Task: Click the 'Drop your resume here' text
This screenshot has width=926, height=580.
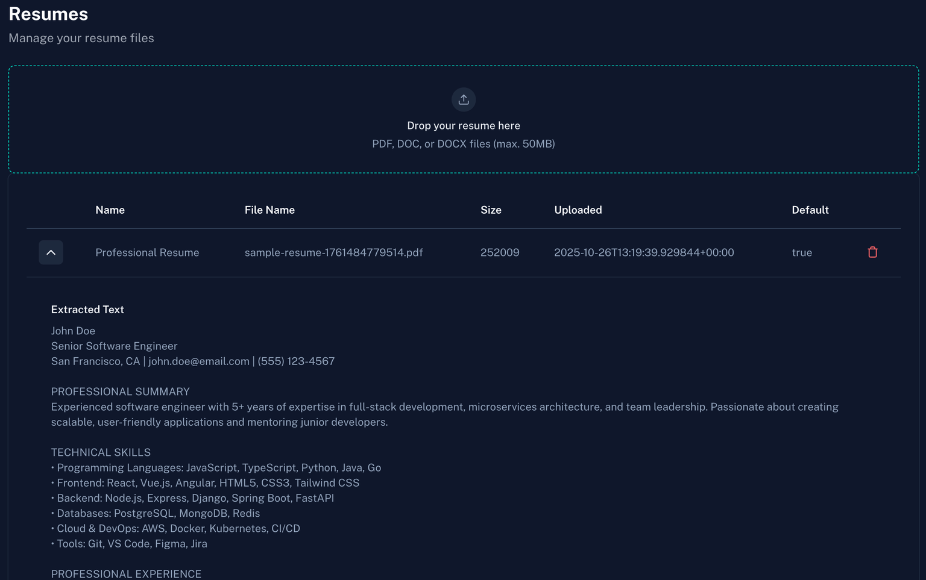Action: tap(463, 125)
